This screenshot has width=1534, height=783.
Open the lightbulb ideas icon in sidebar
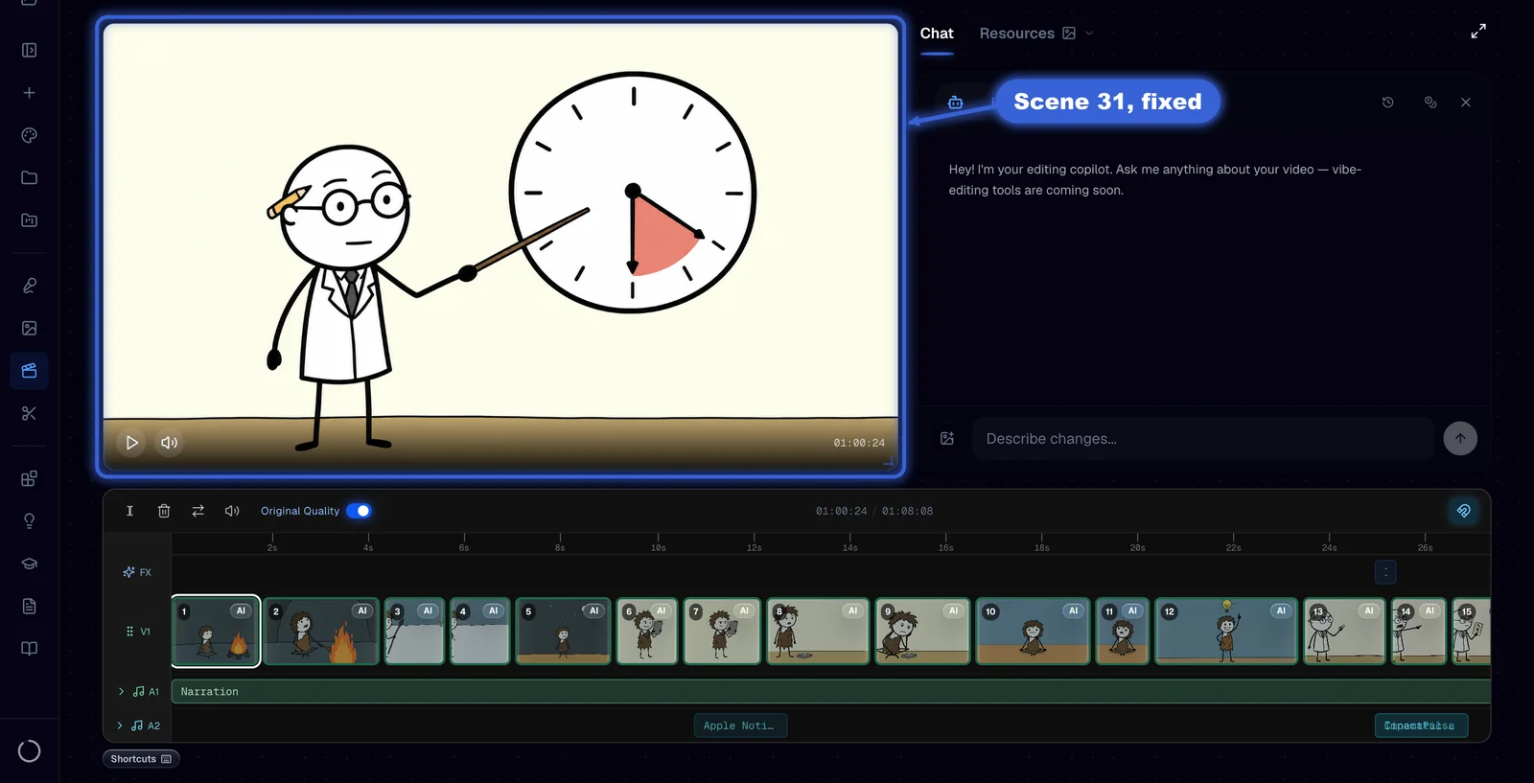(29, 521)
